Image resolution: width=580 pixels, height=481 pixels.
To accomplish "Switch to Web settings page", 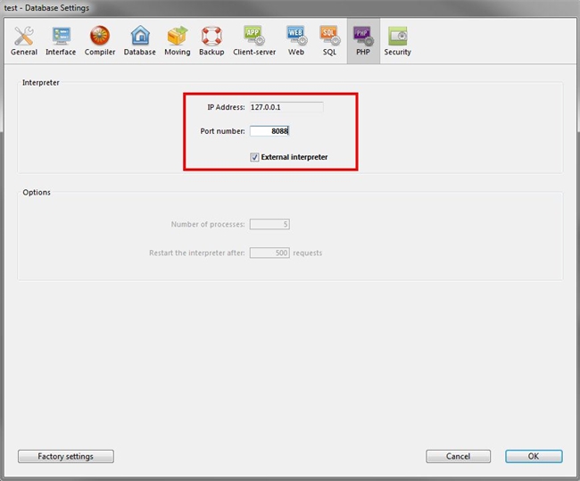I will click(296, 40).
